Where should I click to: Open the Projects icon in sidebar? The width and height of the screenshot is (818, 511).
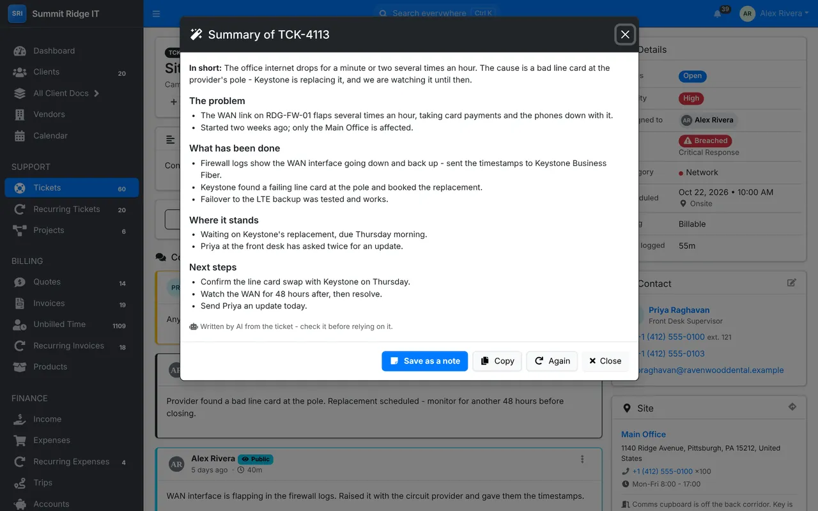pyautogui.click(x=20, y=230)
